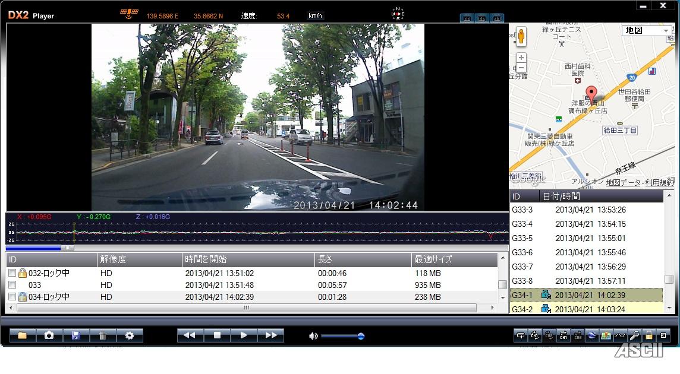680x374 pixels.
Task: Mute audio with the speaker icon
Action: tap(313, 336)
